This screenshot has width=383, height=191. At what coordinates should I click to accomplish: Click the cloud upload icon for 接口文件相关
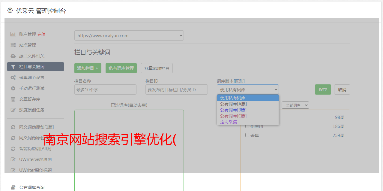tap(13, 56)
